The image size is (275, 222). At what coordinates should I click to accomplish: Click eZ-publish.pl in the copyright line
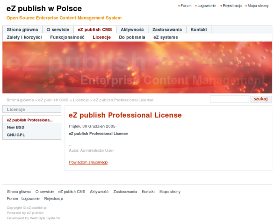37,208
